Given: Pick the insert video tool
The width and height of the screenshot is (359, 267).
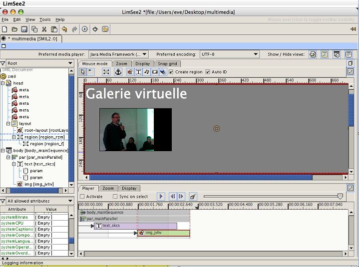Looking at the screenshot, I should click(155, 72).
